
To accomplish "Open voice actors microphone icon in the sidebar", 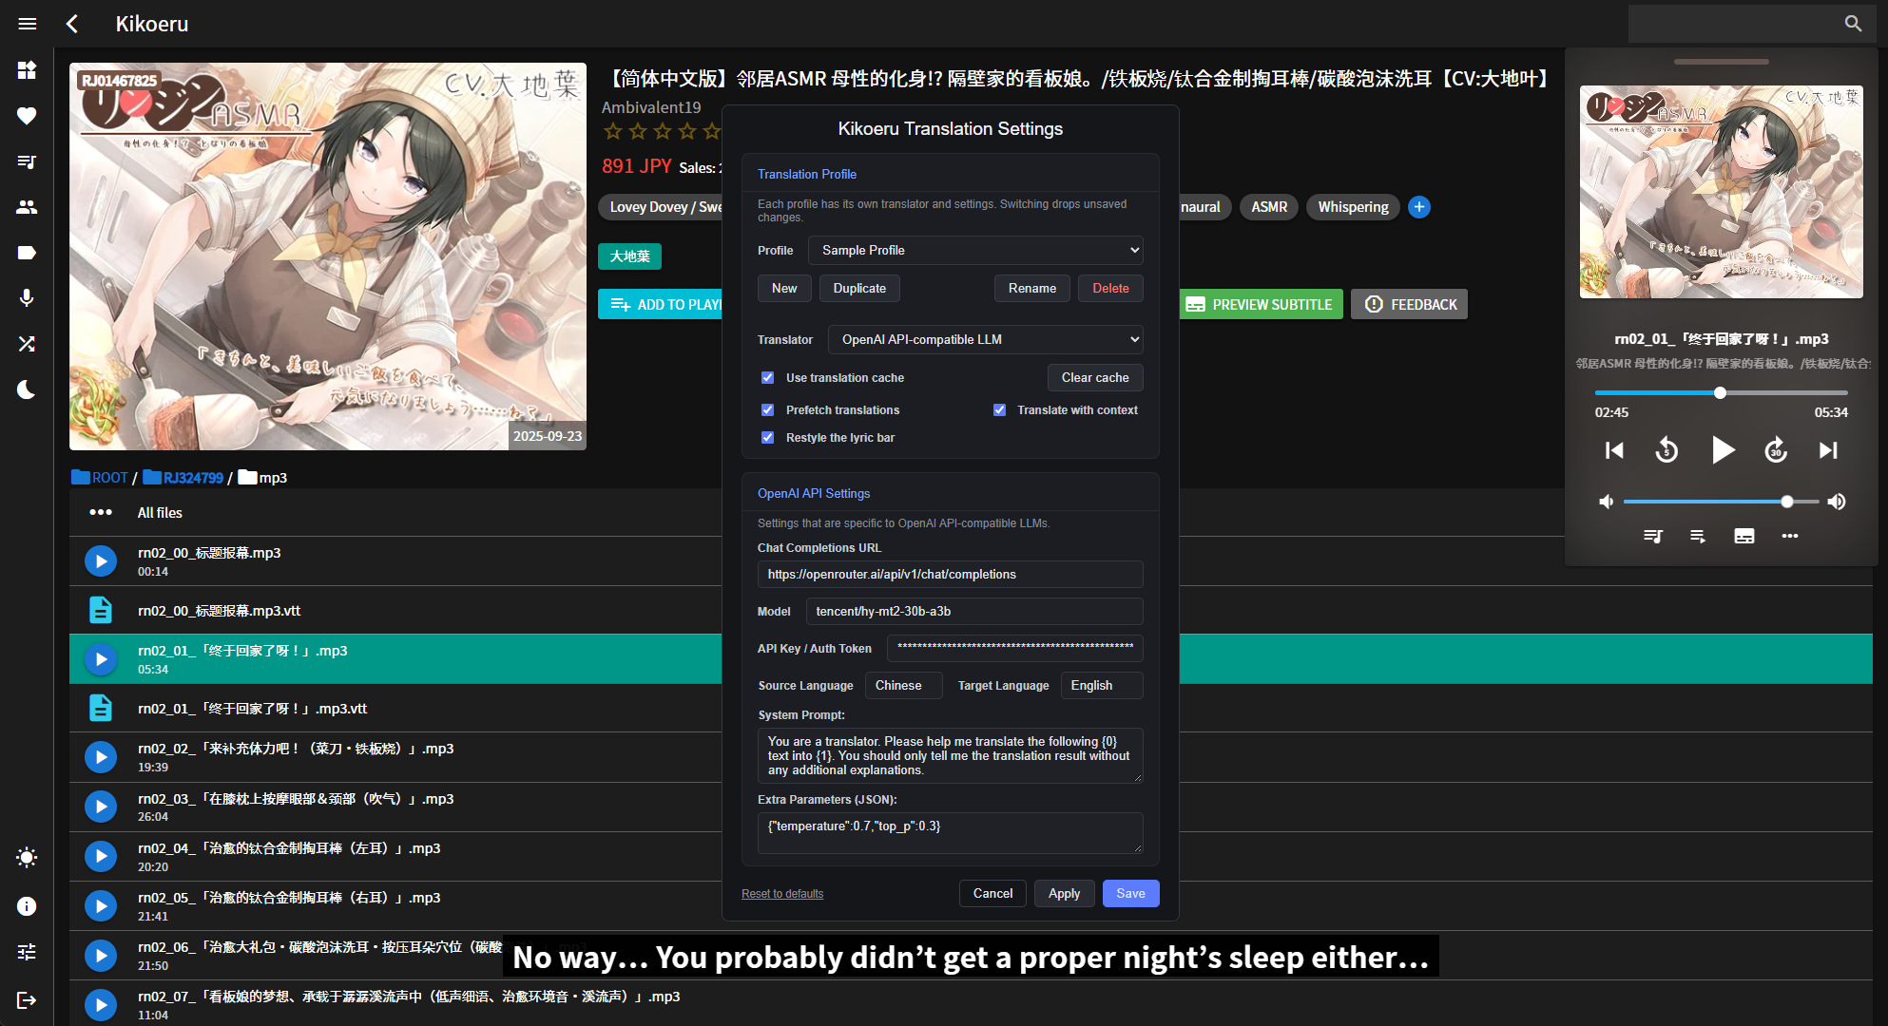I will coord(27,298).
